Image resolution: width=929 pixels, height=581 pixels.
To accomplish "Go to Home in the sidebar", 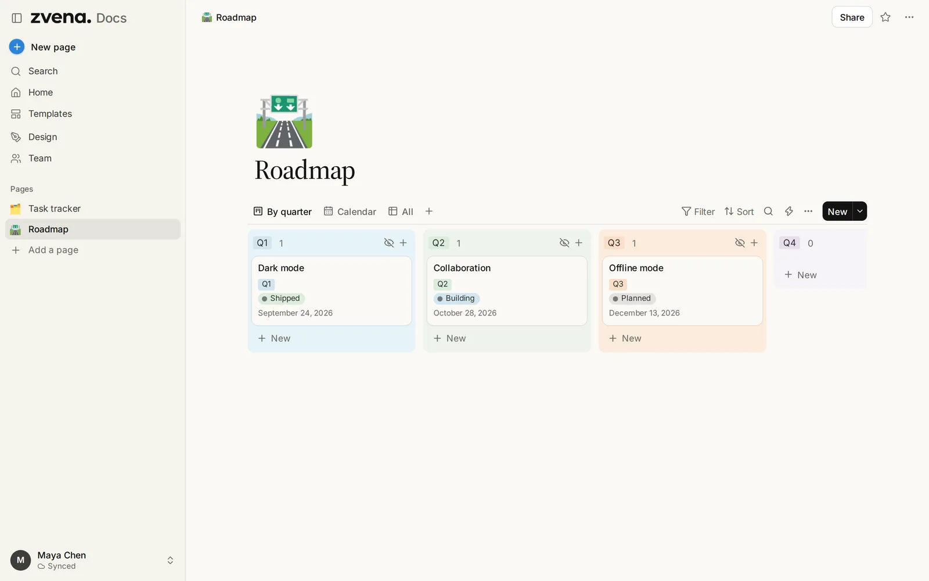I will click(x=93, y=92).
